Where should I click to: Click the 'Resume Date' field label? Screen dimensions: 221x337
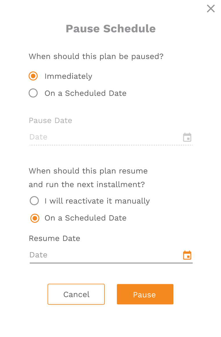point(55,239)
